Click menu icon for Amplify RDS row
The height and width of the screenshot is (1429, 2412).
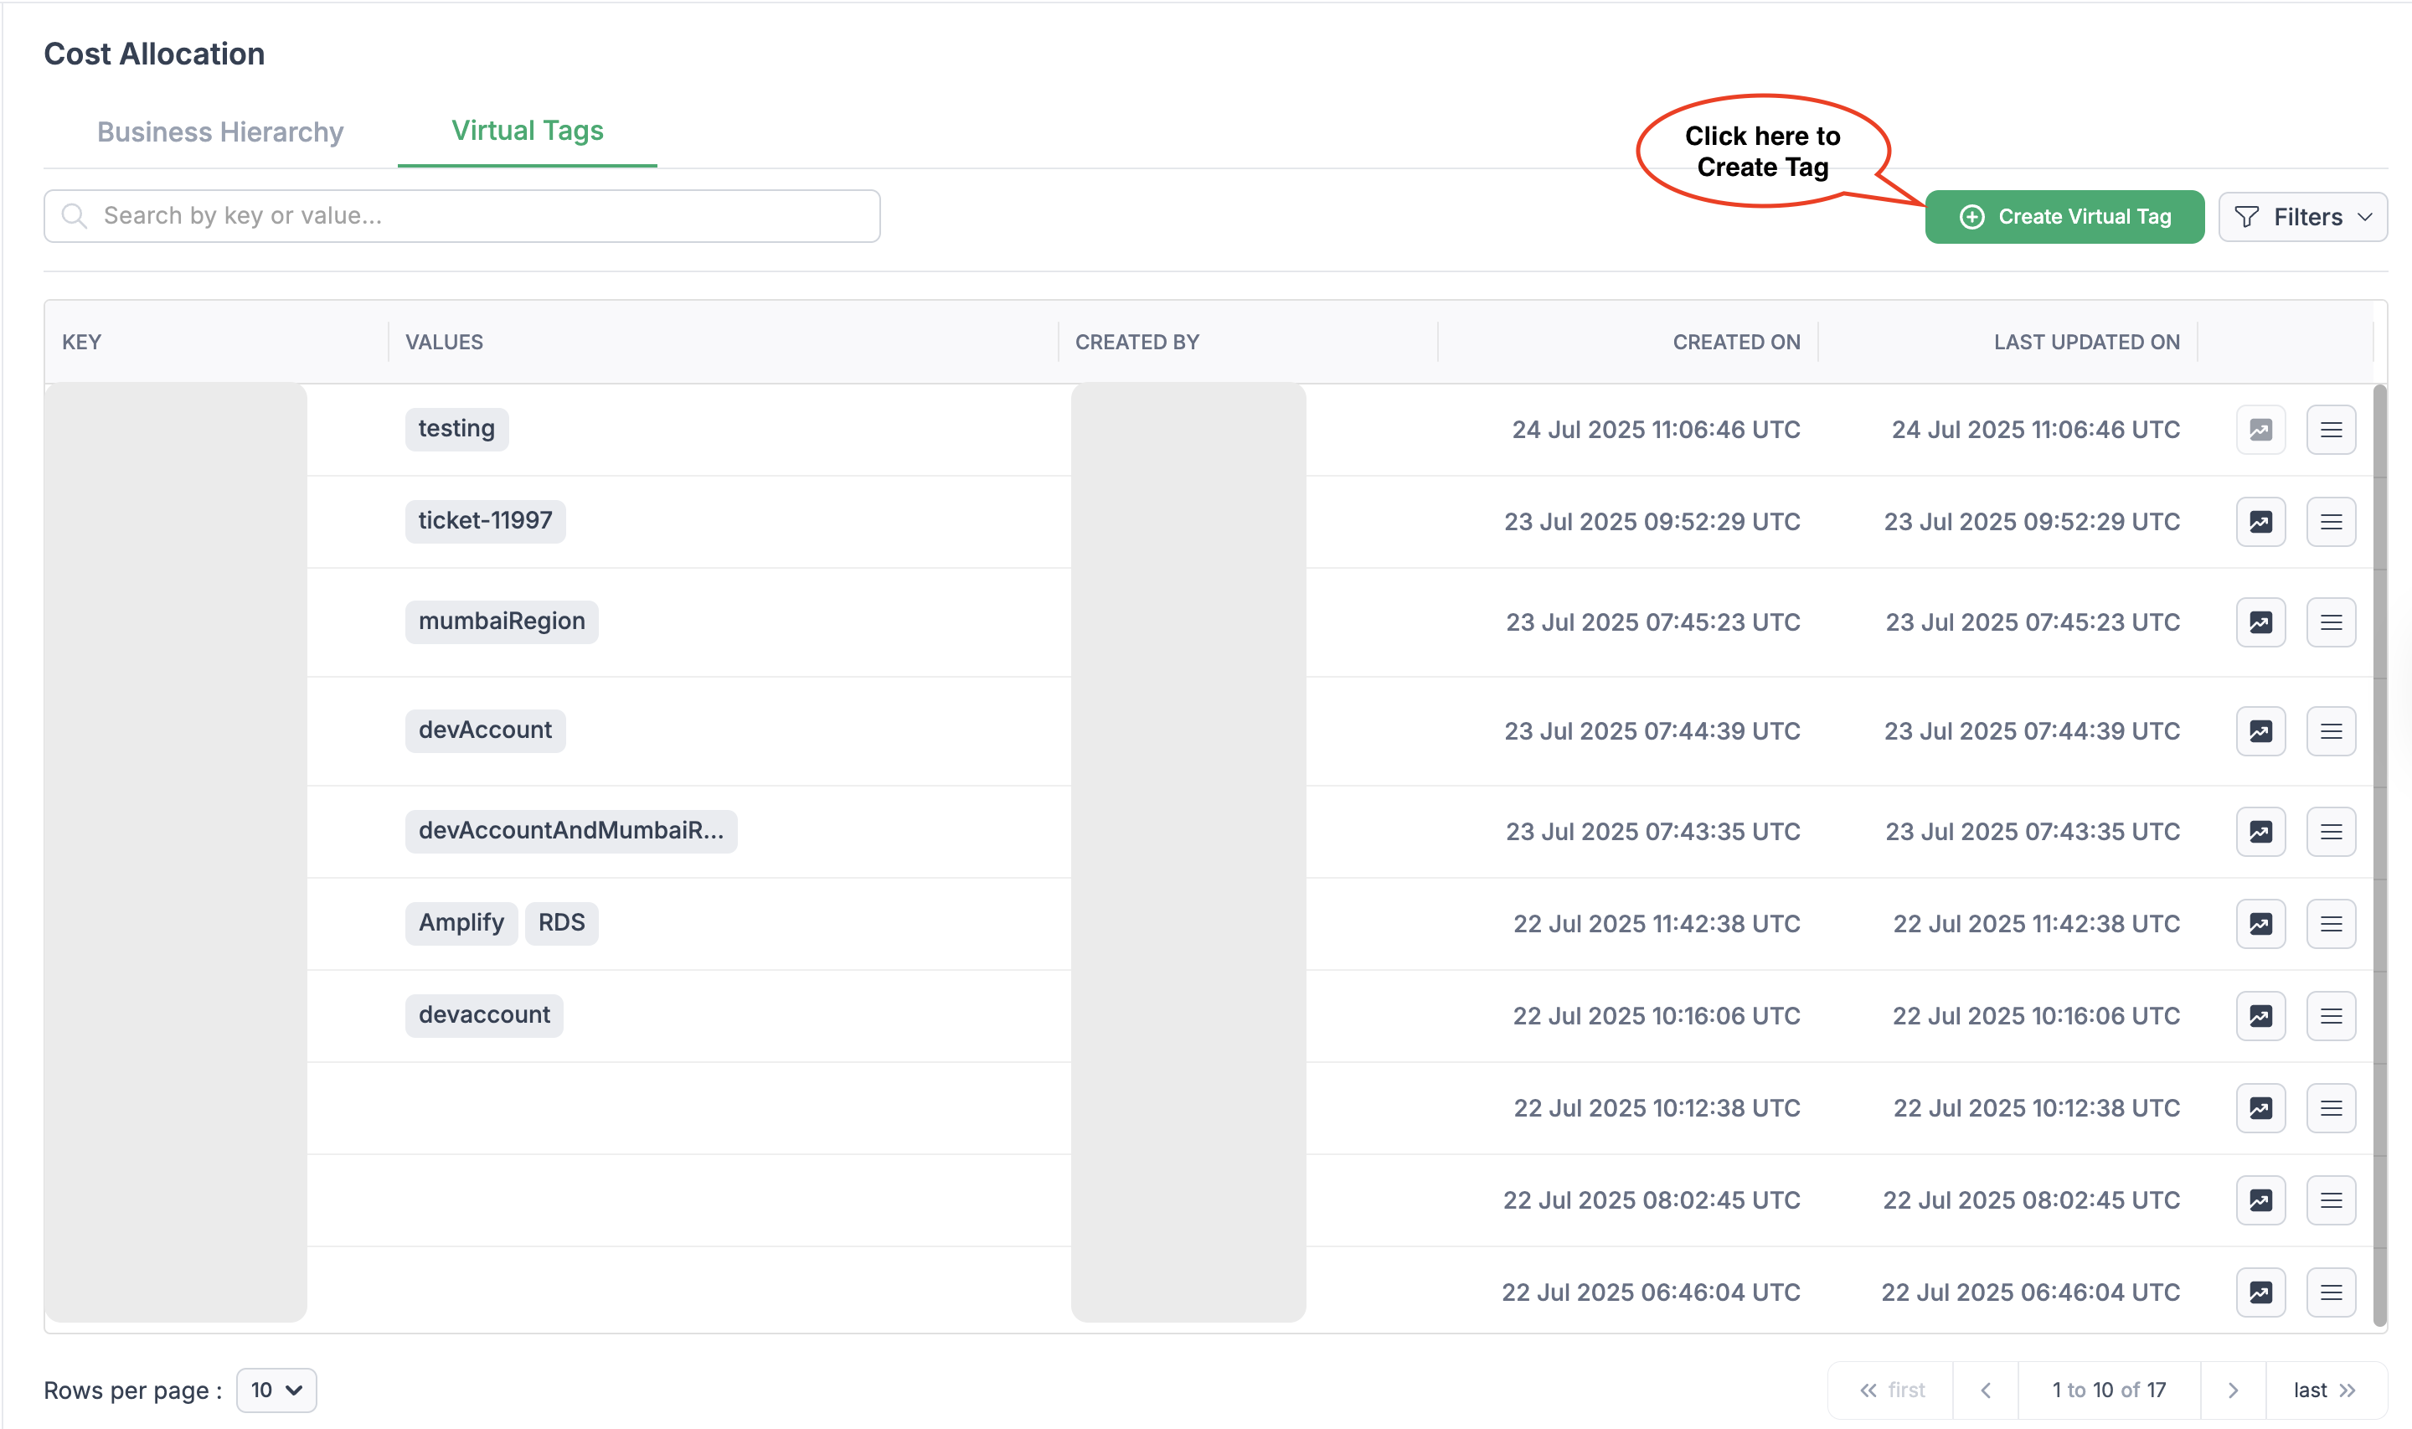tap(2330, 923)
